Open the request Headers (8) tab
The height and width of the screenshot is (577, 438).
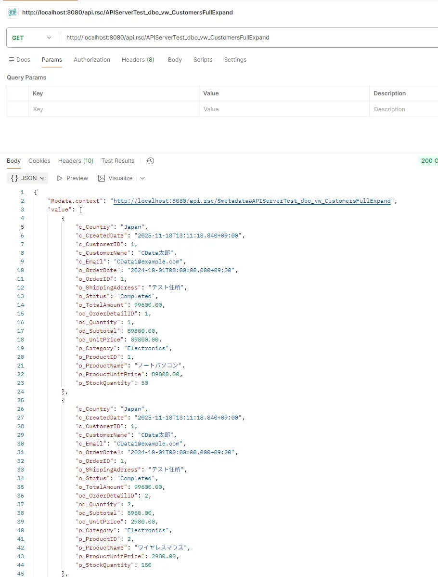(x=138, y=60)
